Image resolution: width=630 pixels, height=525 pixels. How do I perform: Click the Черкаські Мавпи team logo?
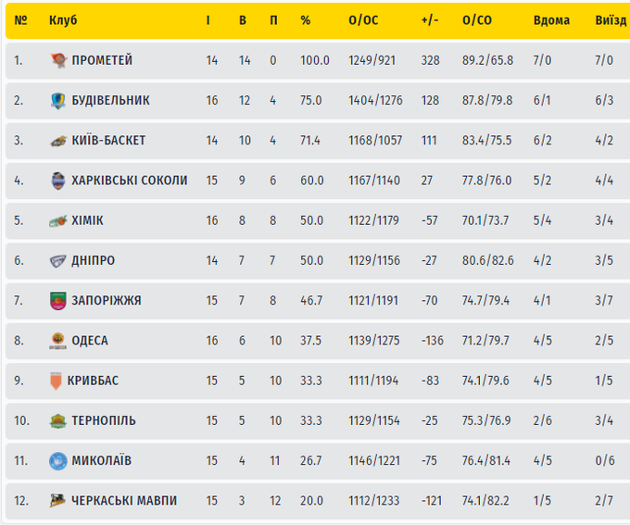58,501
